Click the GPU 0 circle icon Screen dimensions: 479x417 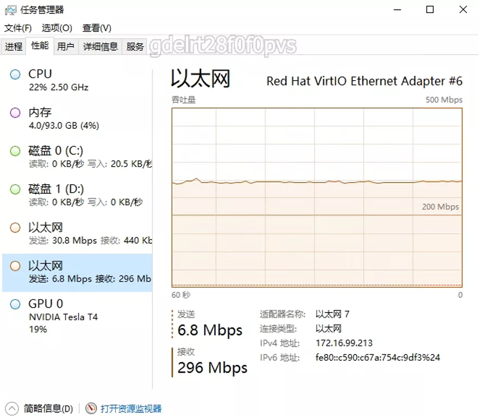[15, 304]
